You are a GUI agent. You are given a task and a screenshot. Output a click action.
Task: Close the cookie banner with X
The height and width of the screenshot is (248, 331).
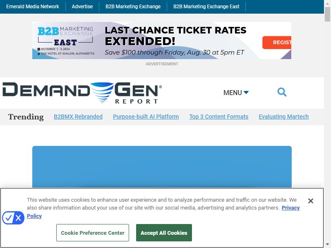(x=311, y=201)
